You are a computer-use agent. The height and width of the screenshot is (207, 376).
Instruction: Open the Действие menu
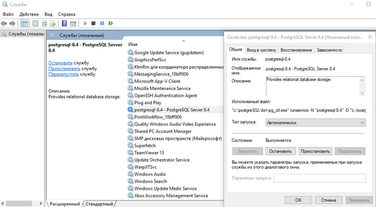click(29, 15)
